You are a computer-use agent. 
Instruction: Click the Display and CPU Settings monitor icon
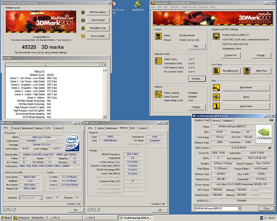click(x=216, y=36)
